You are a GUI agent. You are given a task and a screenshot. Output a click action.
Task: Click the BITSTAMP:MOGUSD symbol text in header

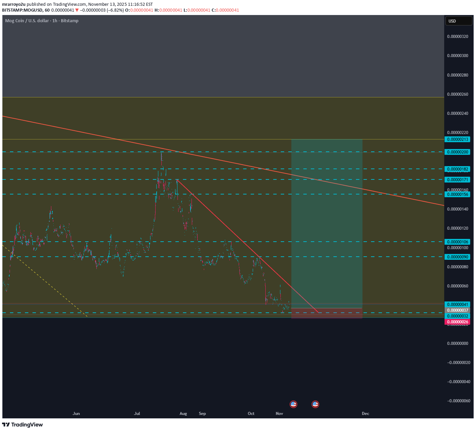click(x=22, y=10)
